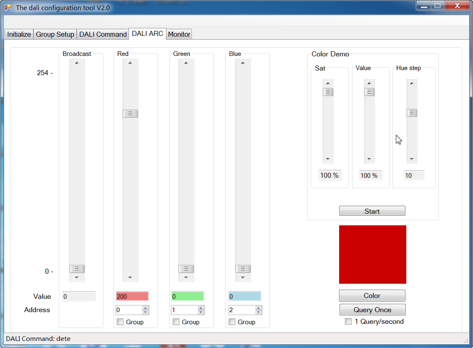This screenshot has width=473, height=348.
Task: Click the Value slider up arrow in Color Demo
Action: pos(369,83)
